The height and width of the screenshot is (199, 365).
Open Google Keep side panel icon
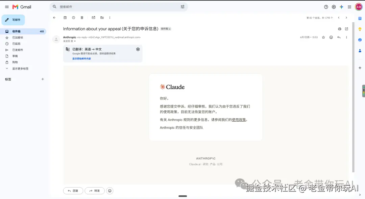pos(360,29)
